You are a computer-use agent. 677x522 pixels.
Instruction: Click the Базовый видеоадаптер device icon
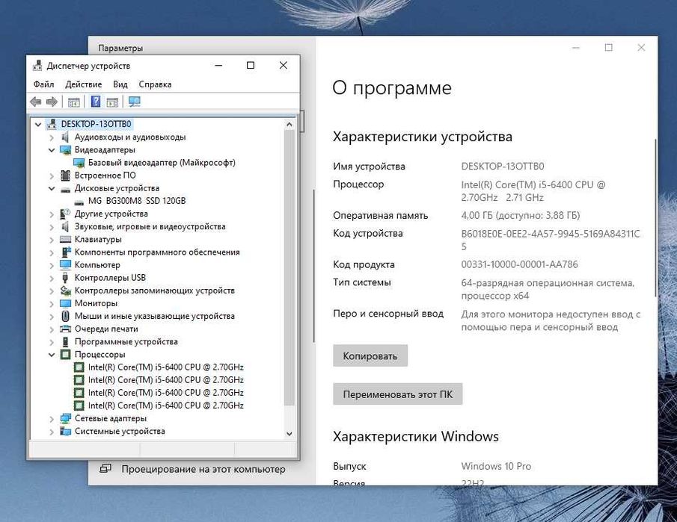pos(79,163)
